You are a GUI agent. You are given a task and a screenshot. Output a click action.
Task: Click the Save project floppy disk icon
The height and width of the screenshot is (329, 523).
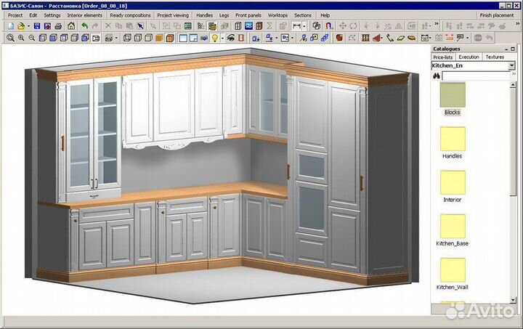tap(36, 26)
